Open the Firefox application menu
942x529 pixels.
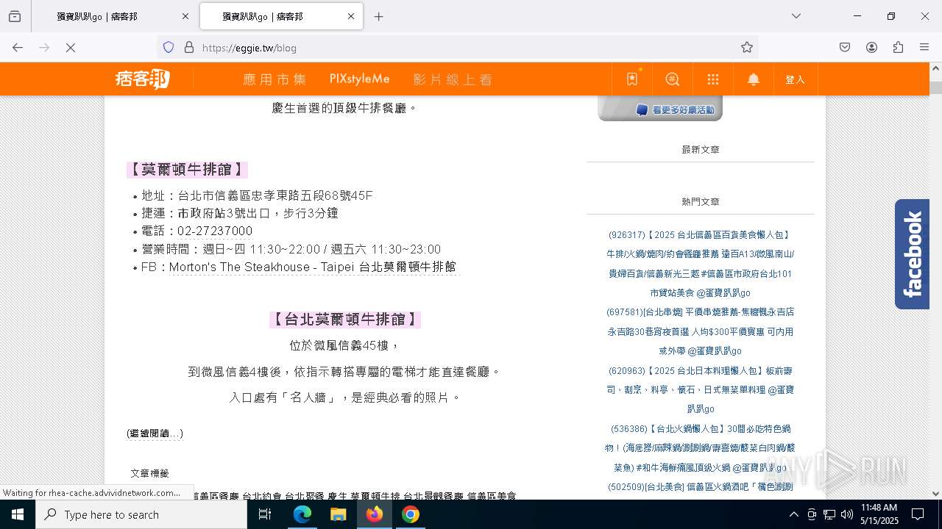(x=924, y=47)
